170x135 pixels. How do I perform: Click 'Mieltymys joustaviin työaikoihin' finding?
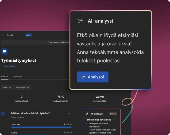click(99, 125)
